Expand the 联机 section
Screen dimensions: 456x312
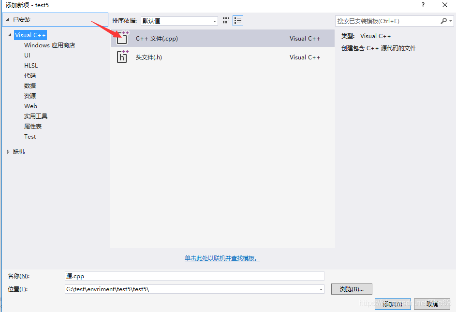(x=8, y=152)
